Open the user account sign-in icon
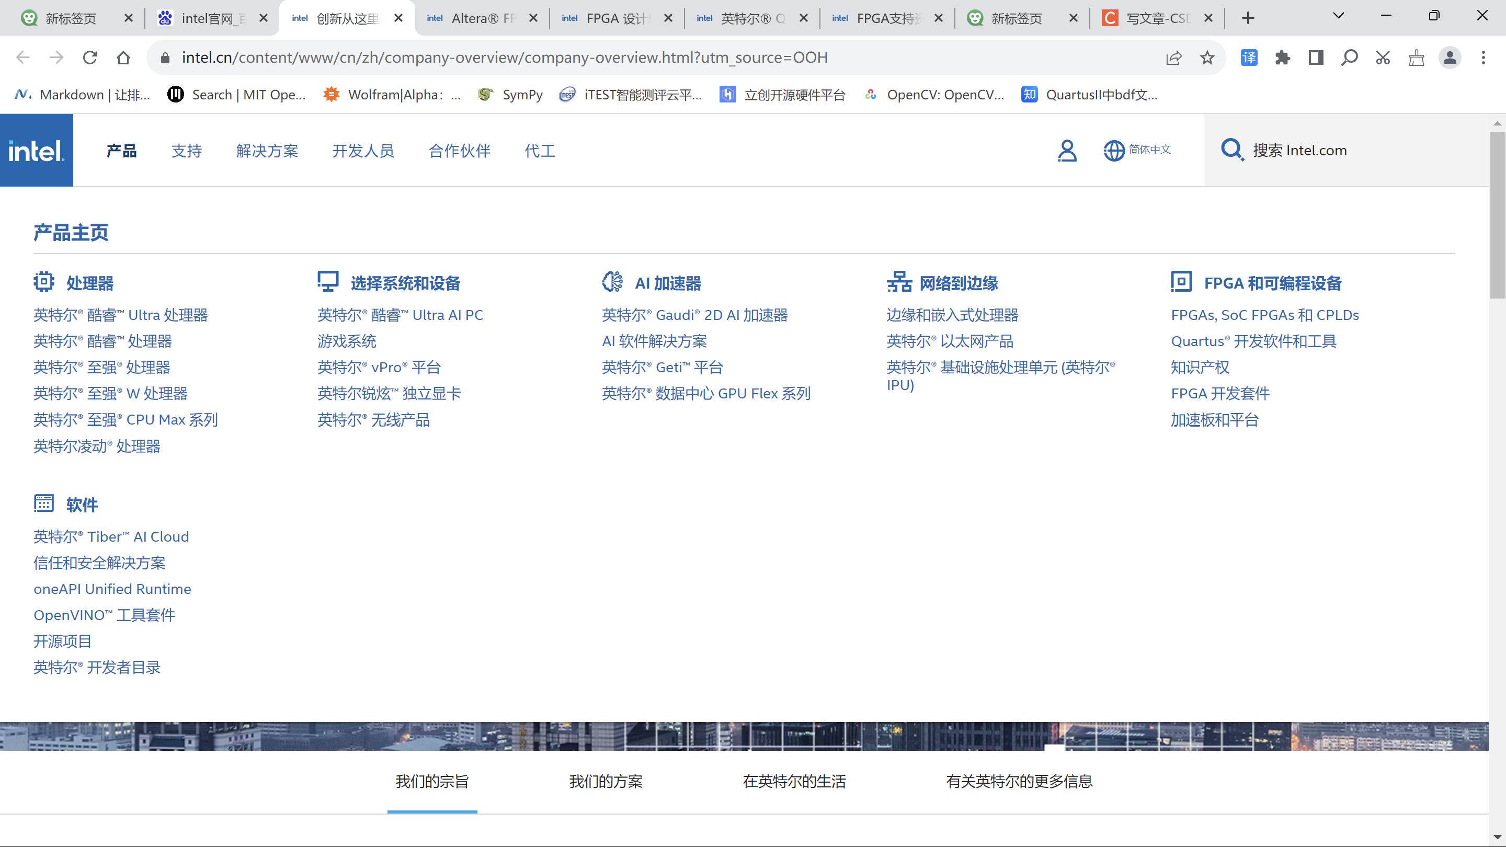This screenshot has width=1506, height=847. (x=1066, y=150)
